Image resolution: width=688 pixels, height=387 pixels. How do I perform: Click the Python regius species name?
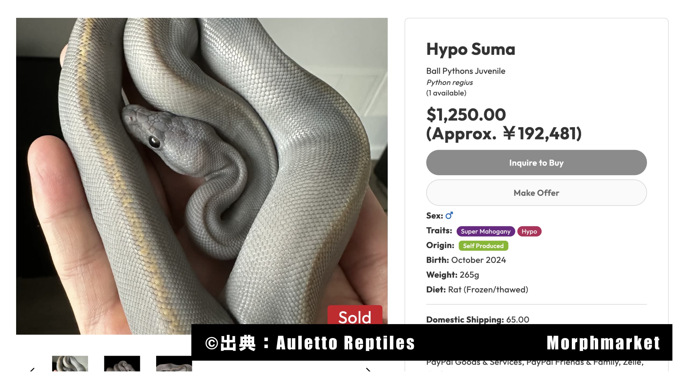[450, 82]
